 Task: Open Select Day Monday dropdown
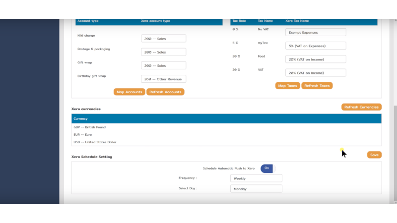256,189
